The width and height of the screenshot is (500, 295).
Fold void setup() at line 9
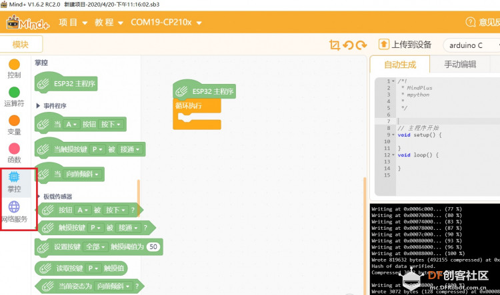click(393, 135)
